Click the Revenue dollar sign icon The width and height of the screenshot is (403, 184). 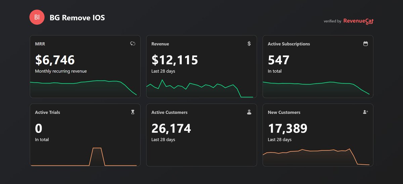(249, 43)
